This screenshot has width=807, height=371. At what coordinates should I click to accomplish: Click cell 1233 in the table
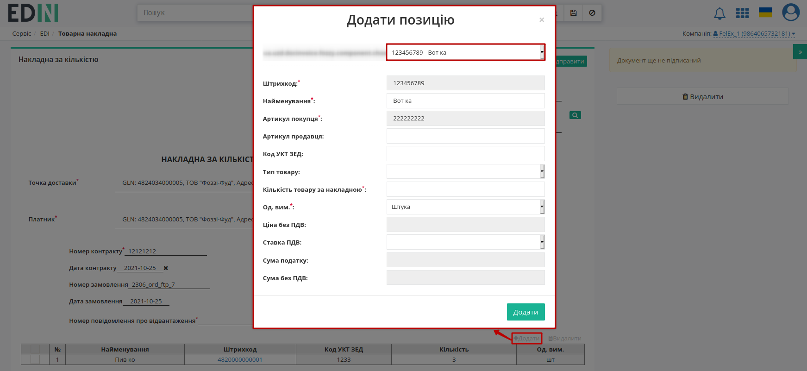pyautogui.click(x=344, y=359)
